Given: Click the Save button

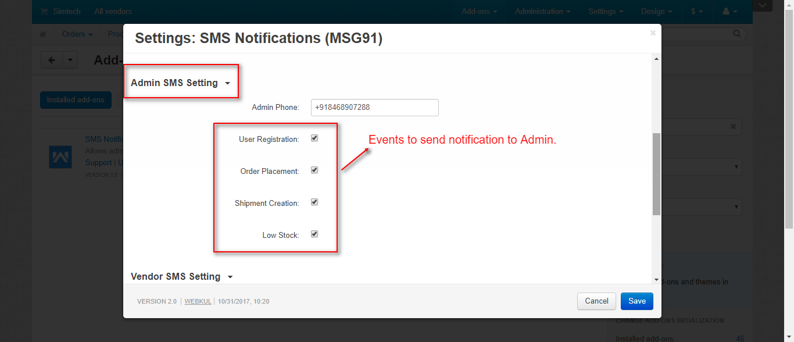Looking at the screenshot, I should point(637,301).
